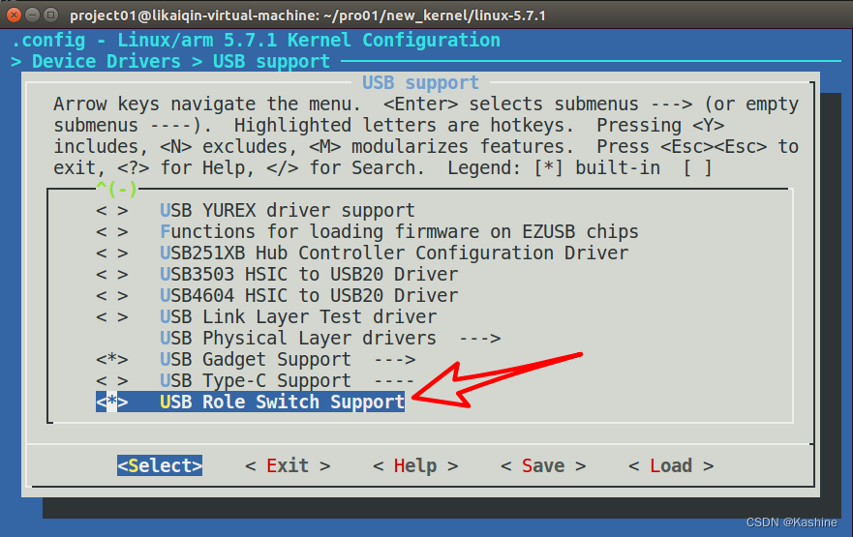The image size is (853, 537).
Task: Toggle the USB Role Switch built-in marker
Action: [x=111, y=403]
